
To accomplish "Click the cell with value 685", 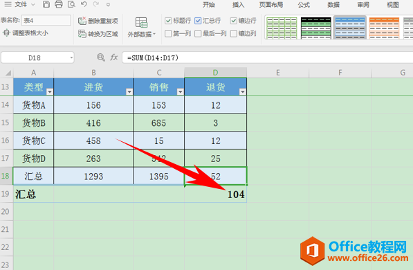I will tap(159, 123).
